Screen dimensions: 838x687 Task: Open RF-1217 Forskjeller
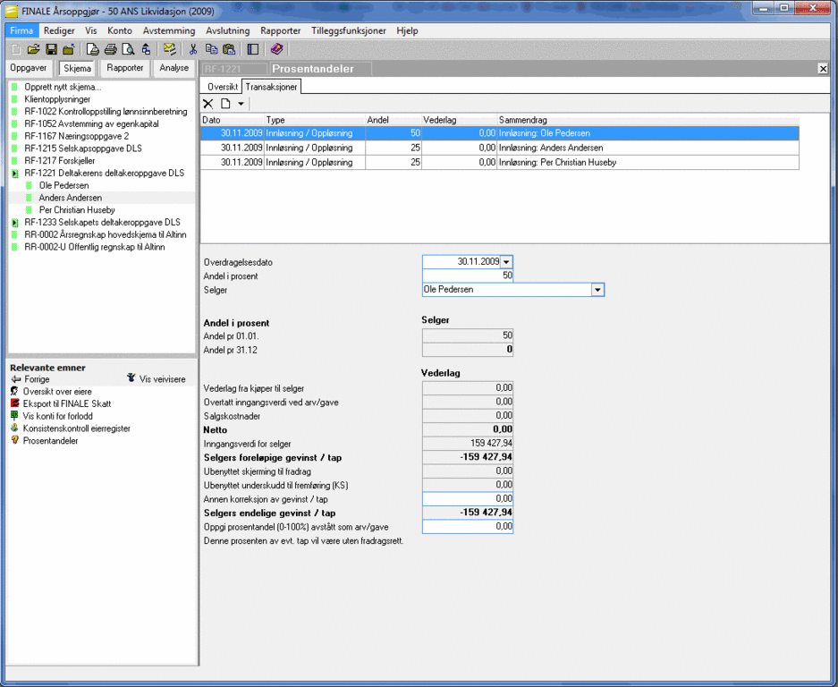click(x=59, y=161)
